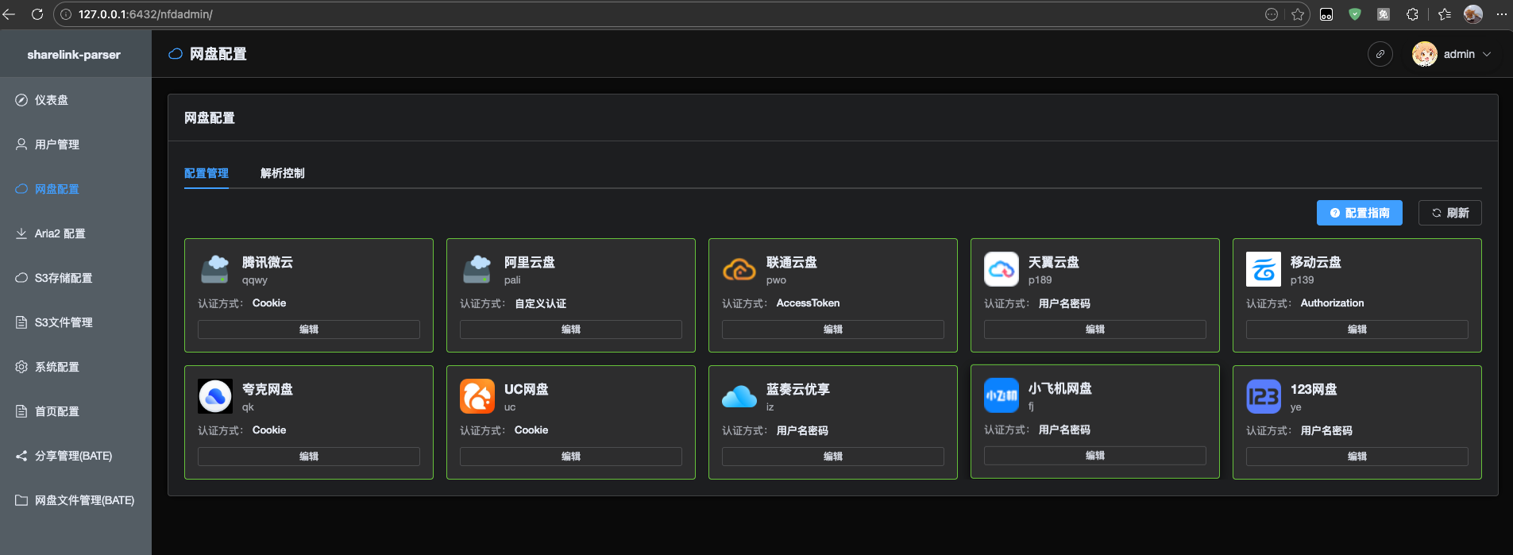
Task: Click the browser address bar
Action: [x=635, y=14]
